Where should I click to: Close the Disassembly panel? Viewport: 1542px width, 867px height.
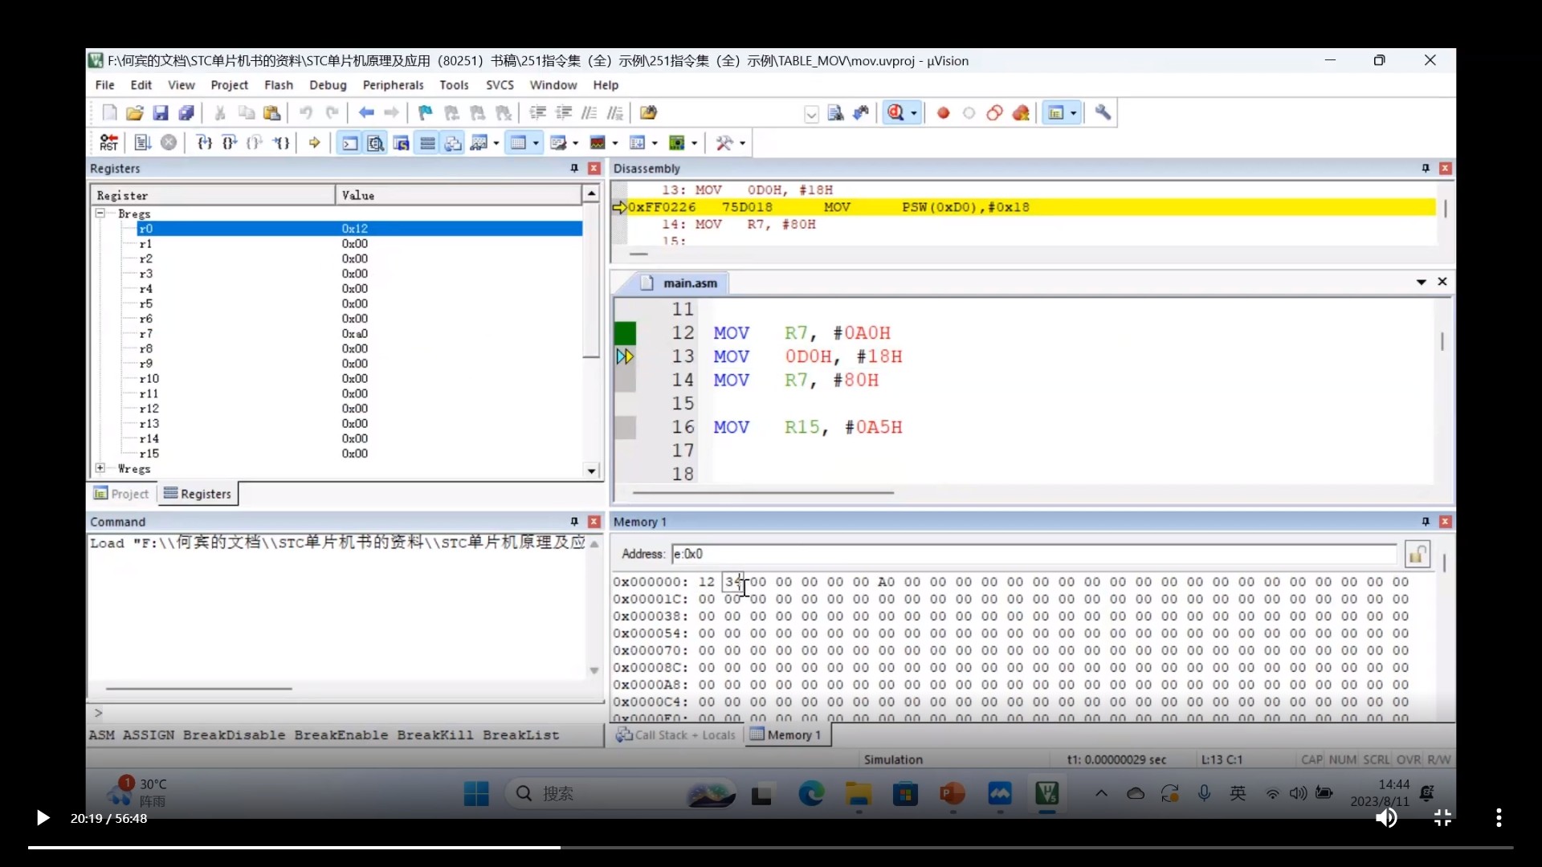click(1446, 169)
